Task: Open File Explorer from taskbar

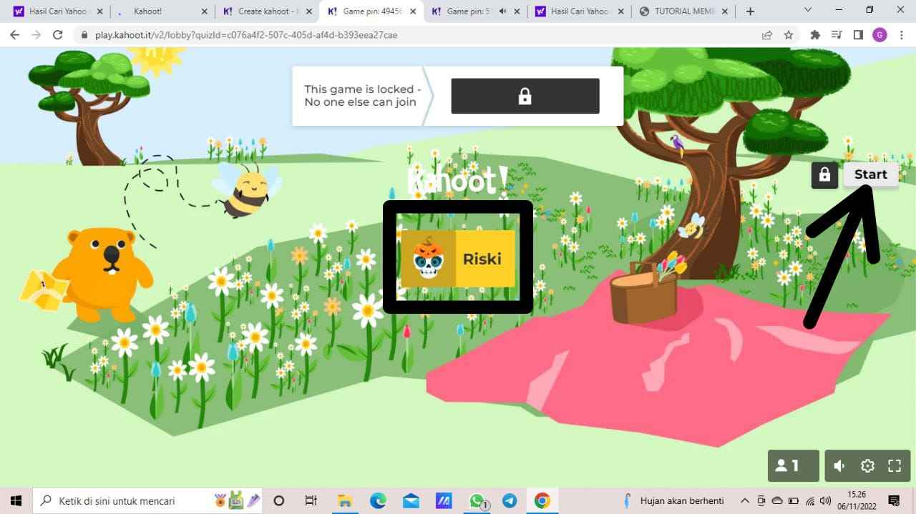Action: pos(345,500)
